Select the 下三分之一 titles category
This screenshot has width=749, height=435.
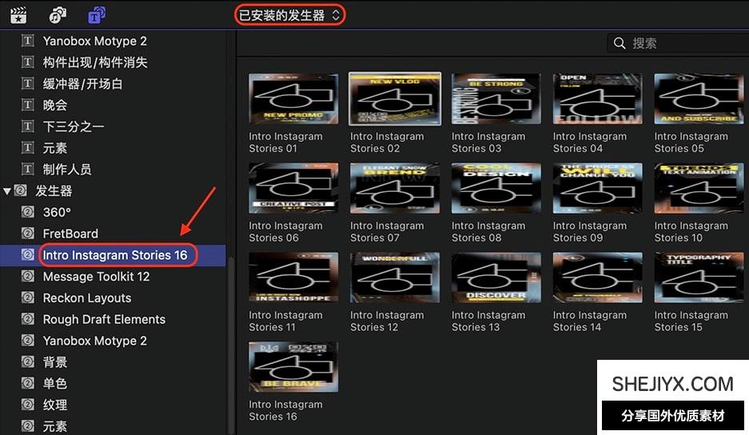(73, 126)
